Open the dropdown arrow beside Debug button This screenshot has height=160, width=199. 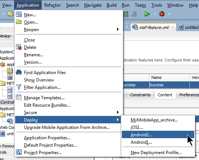[169, 14]
